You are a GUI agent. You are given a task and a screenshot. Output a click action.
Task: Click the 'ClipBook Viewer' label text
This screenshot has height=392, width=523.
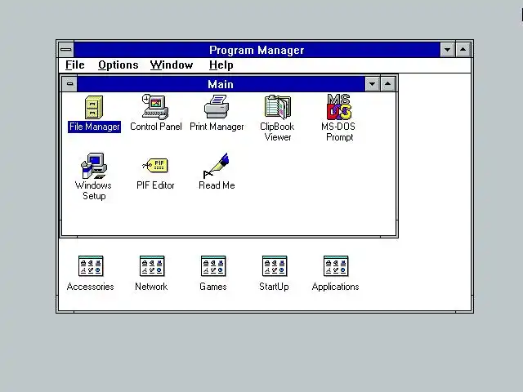coord(277,131)
